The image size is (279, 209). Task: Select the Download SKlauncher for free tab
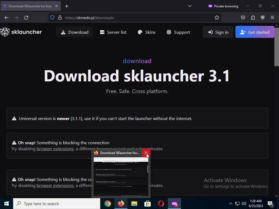pyautogui.click(x=31, y=6)
